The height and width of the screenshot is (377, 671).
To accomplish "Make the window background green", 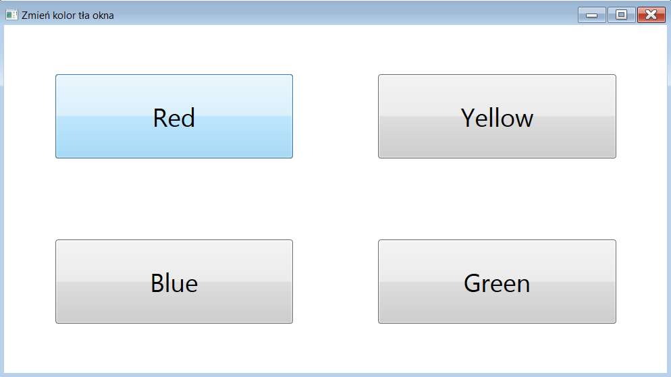I will (x=497, y=282).
